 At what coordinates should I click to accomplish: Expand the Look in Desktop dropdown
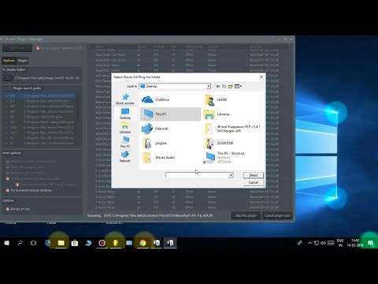(208, 86)
